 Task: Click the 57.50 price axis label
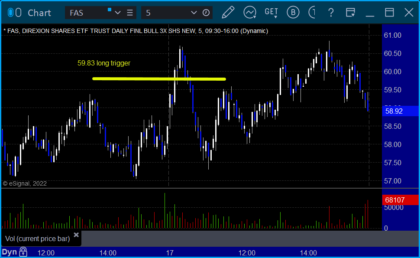click(x=393, y=163)
